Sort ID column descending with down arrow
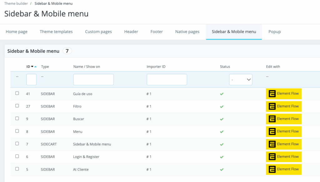Image resolution: width=320 pixels, height=182 pixels. tap(32, 66)
